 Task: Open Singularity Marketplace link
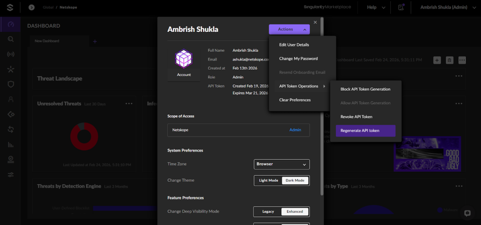[x=327, y=7]
